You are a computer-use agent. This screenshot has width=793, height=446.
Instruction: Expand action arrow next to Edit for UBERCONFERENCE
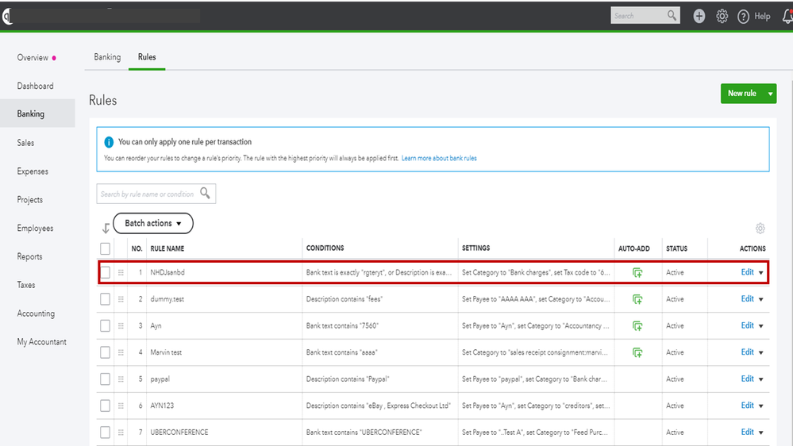pos(761,433)
